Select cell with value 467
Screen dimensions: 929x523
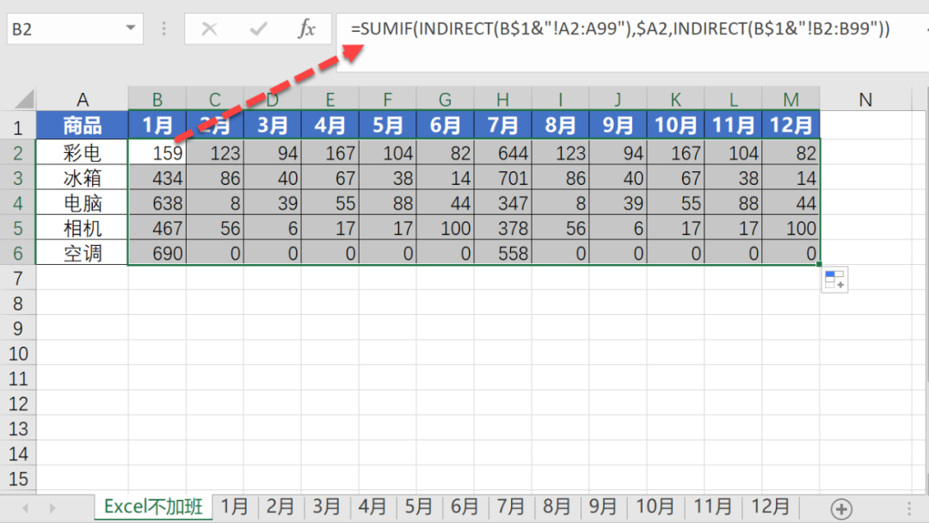click(157, 228)
